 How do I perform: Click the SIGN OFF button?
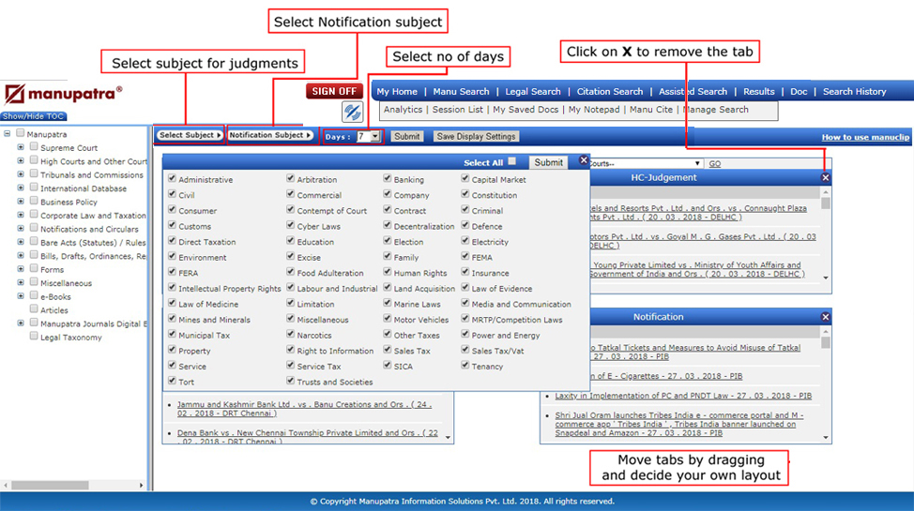click(334, 91)
